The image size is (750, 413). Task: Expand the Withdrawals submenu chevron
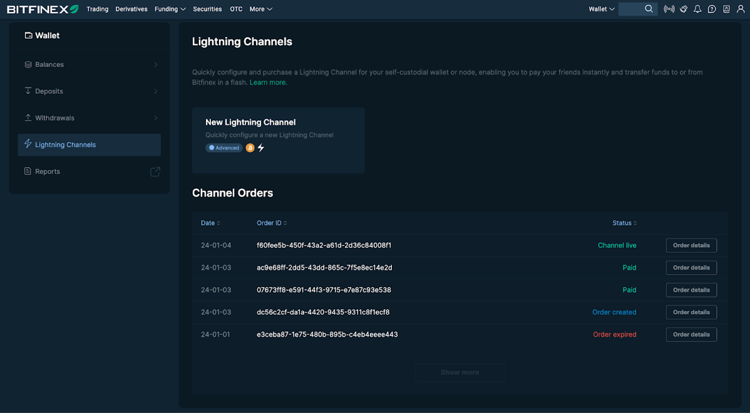[x=156, y=118]
